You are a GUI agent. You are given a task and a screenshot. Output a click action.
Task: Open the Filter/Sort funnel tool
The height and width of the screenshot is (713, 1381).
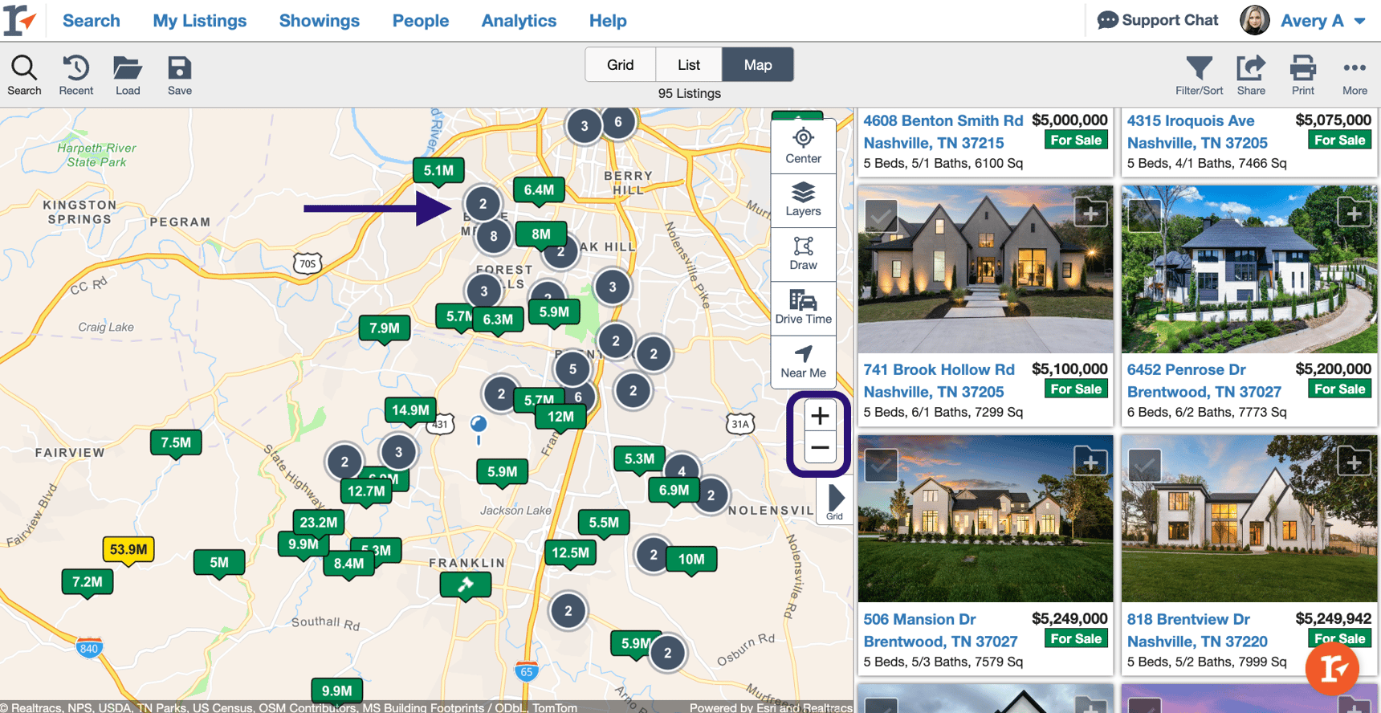[1199, 74]
